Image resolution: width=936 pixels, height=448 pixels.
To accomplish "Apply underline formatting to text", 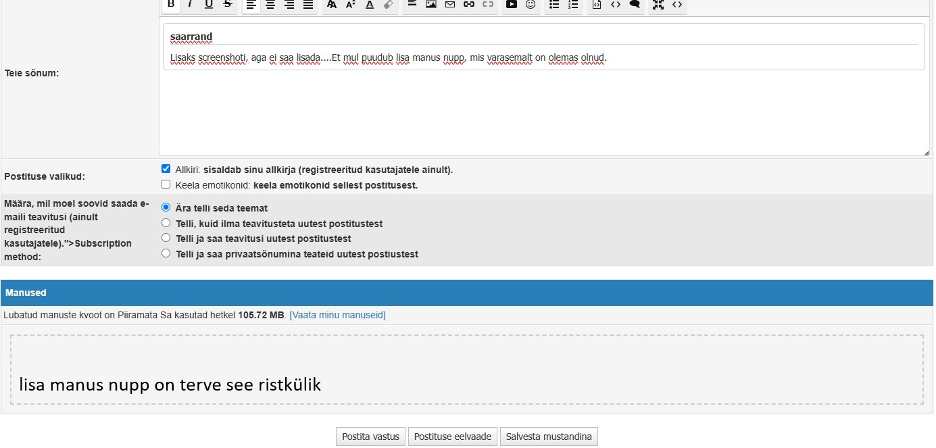I will point(209,5).
